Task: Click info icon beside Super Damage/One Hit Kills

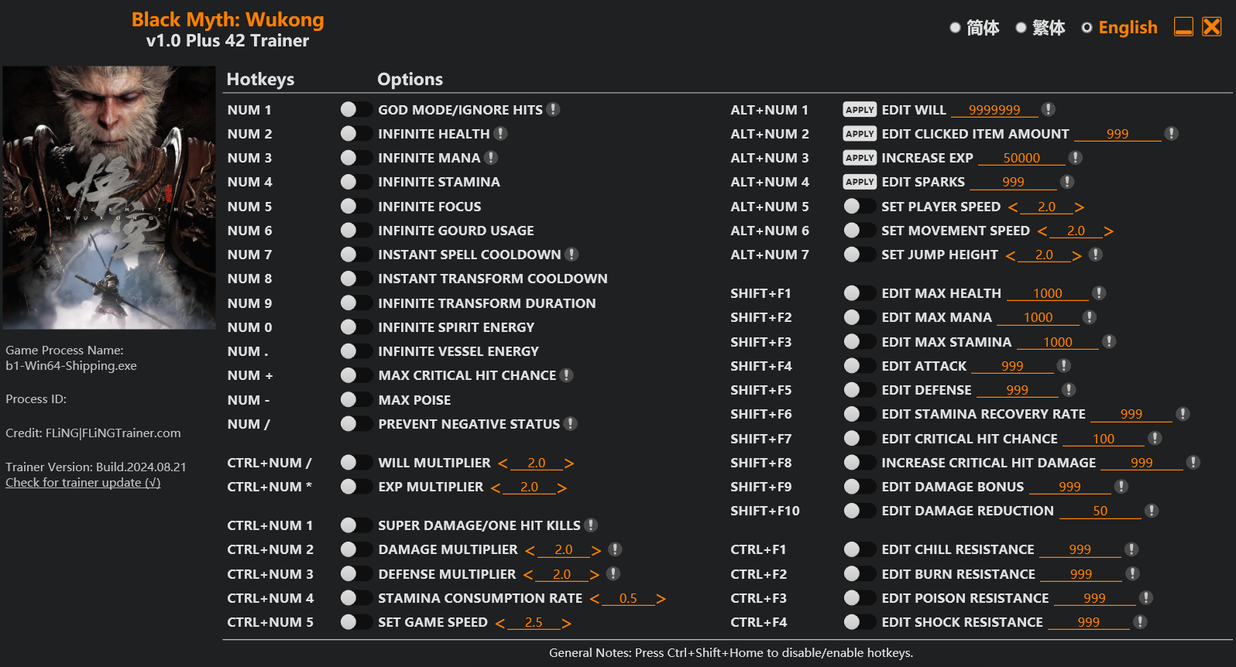Action: pyautogui.click(x=591, y=525)
